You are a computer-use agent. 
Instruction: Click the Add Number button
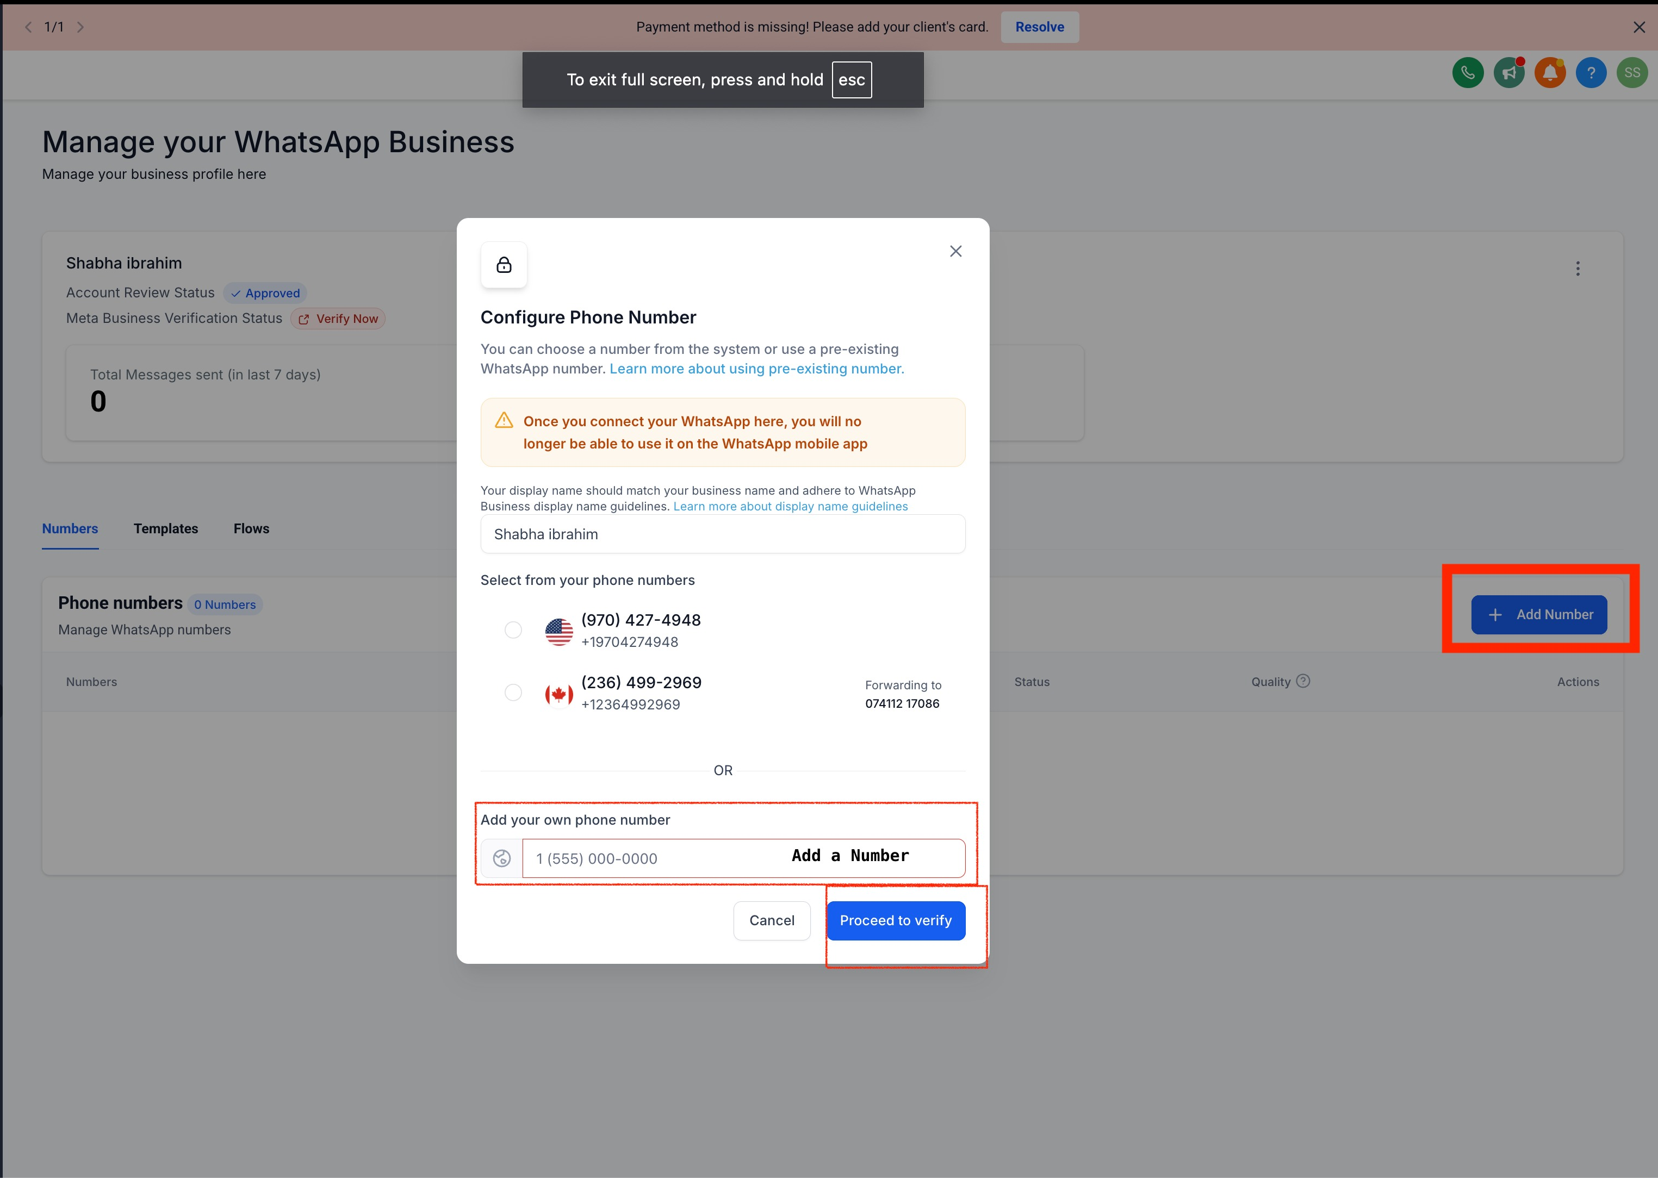1539,614
